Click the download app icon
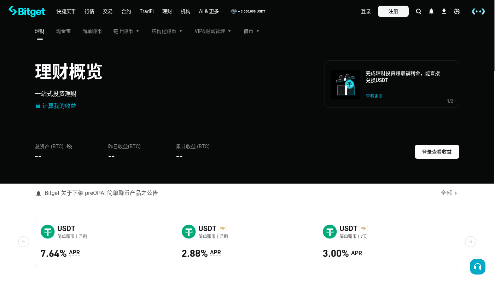This screenshot has width=495, height=283. 444,11
